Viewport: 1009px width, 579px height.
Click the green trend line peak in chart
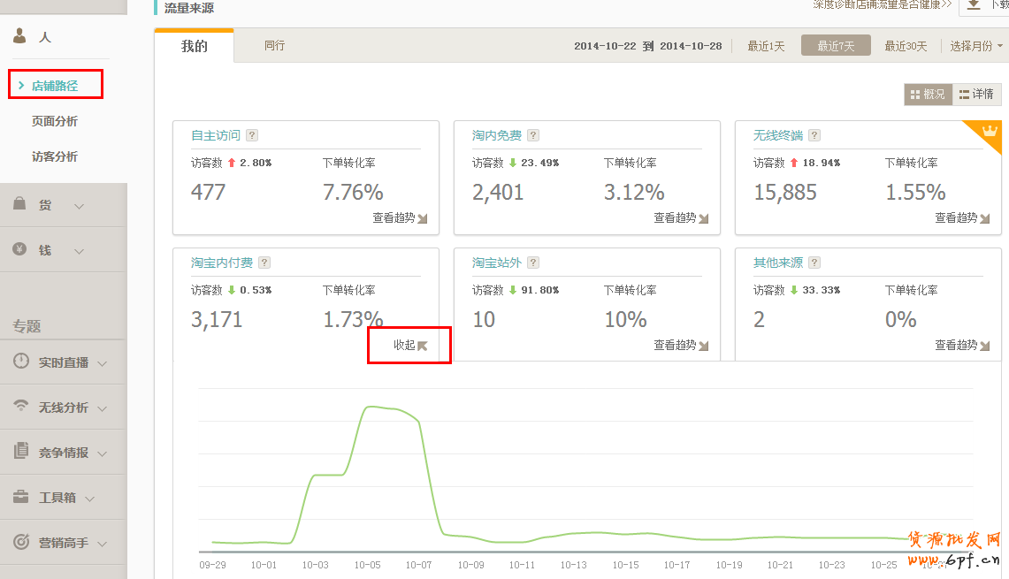tap(376, 407)
